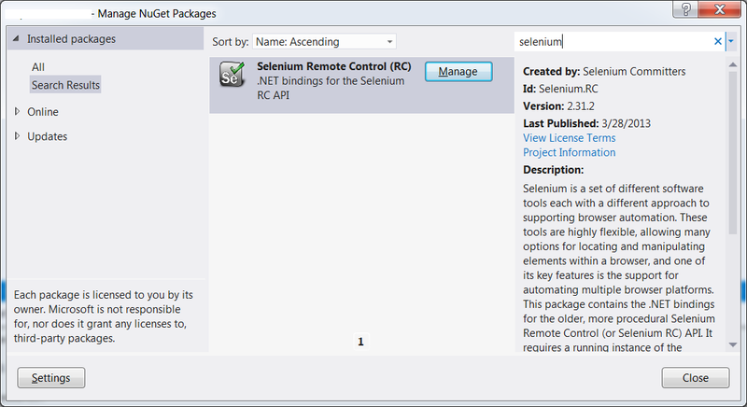Click .NET bindings package description text

click(x=331, y=88)
